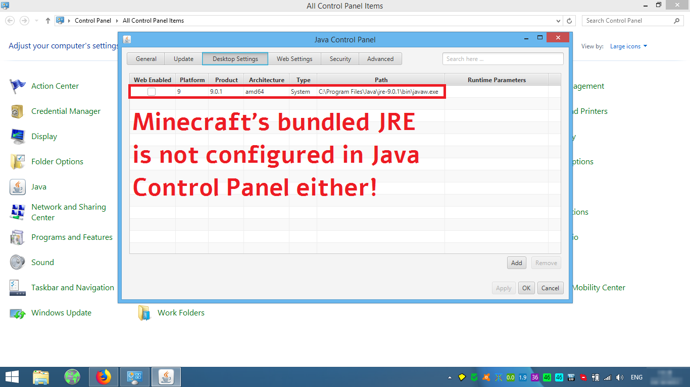
Task: Open the View by Large icons dropdown
Action: click(x=628, y=46)
